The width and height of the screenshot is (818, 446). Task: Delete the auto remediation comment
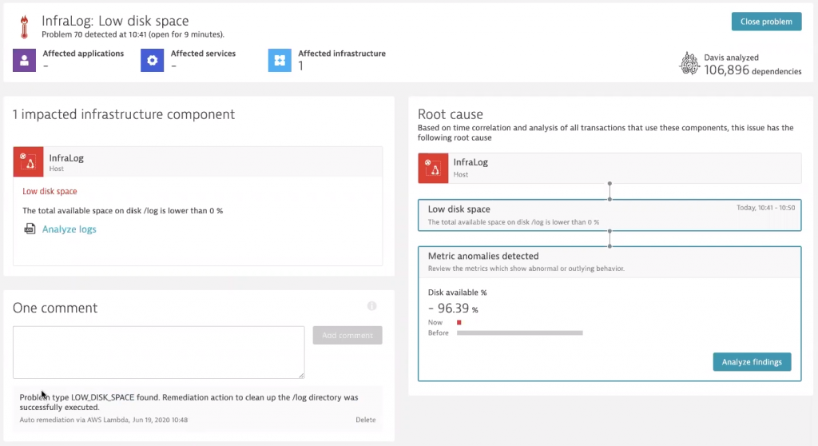(x=366, y=420)
